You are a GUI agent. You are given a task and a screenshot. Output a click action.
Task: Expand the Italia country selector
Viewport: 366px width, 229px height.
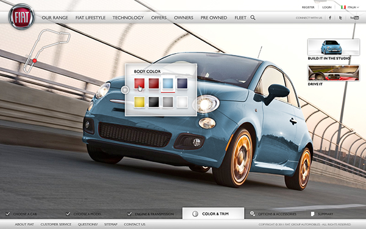[x=350, y=7]
